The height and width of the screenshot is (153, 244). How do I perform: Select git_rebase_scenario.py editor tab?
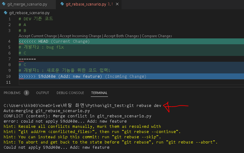[86, 4]
